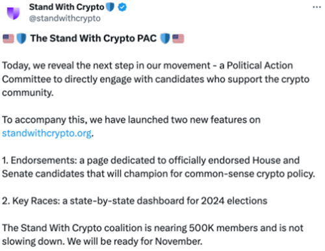Open the @standwithcrypto handle

click(x=65, y=19)
